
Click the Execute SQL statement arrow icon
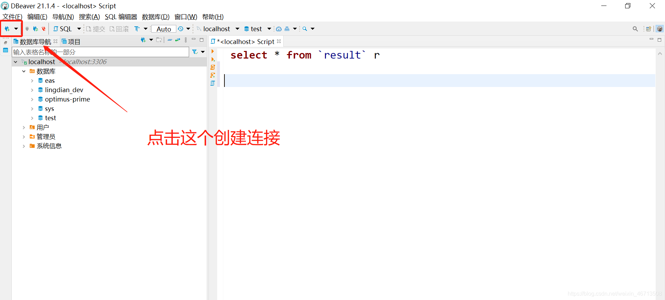tap(213, 51)
